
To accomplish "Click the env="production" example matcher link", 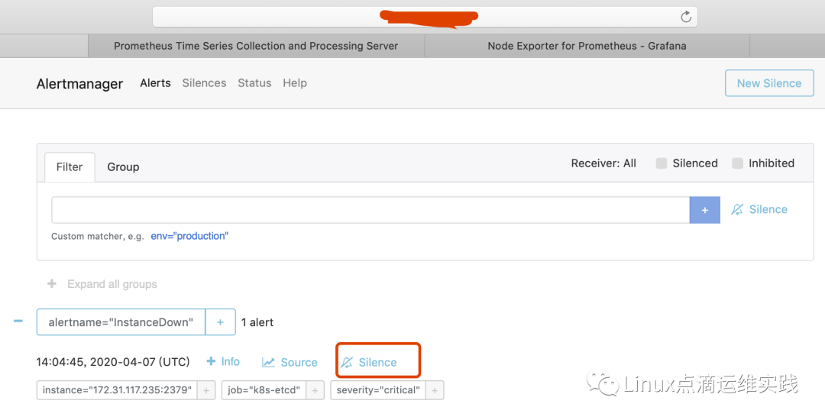I will point(189,236).
